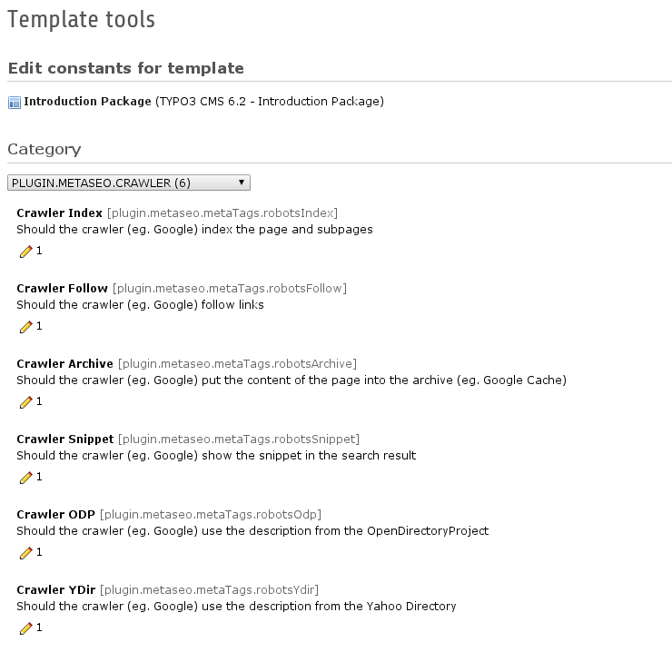
Task: Open the Introduction Package template link
Action: tap(88, 102)
